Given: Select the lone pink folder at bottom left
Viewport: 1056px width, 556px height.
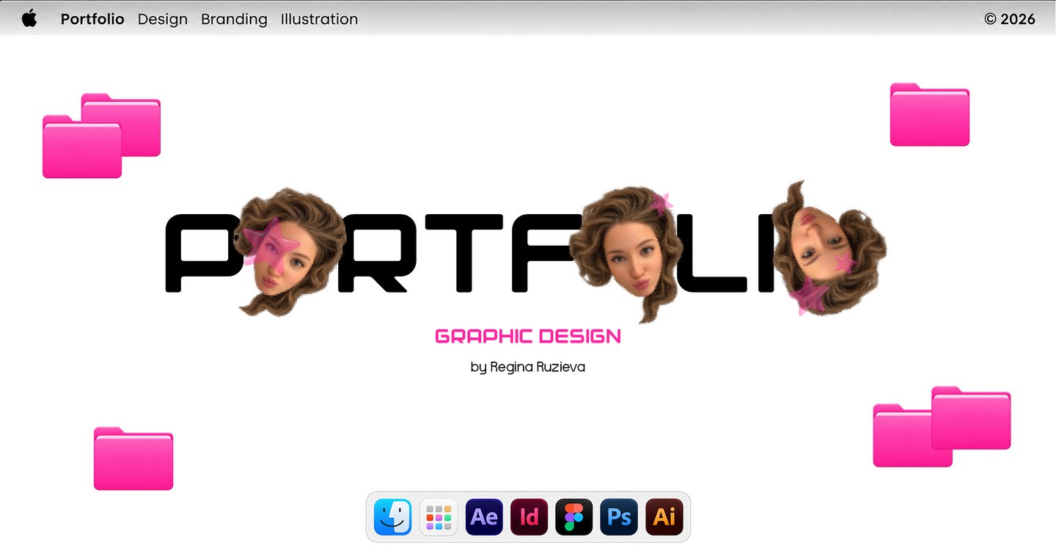Looking at the screenshot, I should pos(133,458).
